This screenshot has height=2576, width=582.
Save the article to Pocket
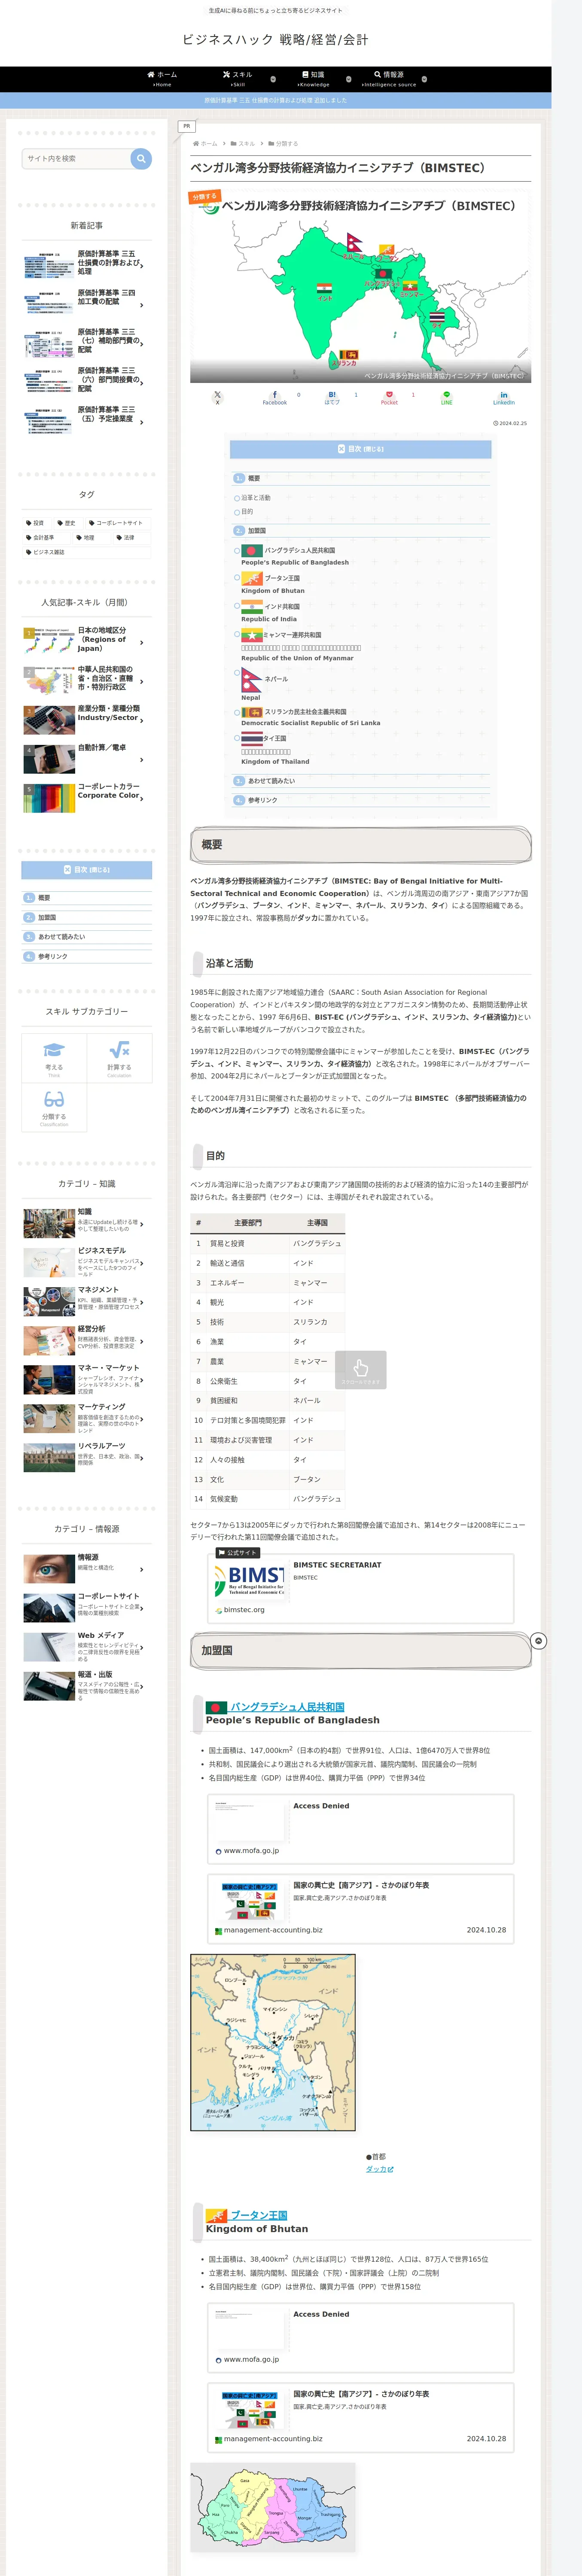(389, 397)
